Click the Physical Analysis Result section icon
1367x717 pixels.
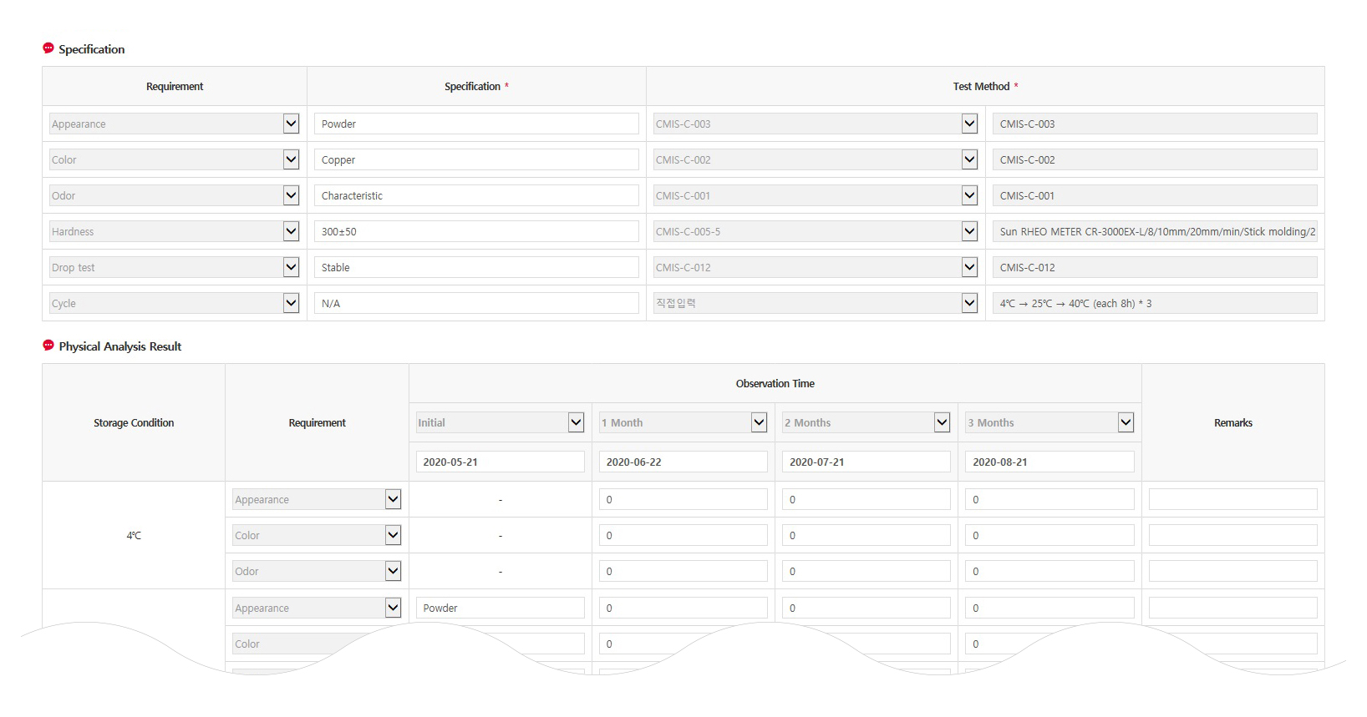48,346
